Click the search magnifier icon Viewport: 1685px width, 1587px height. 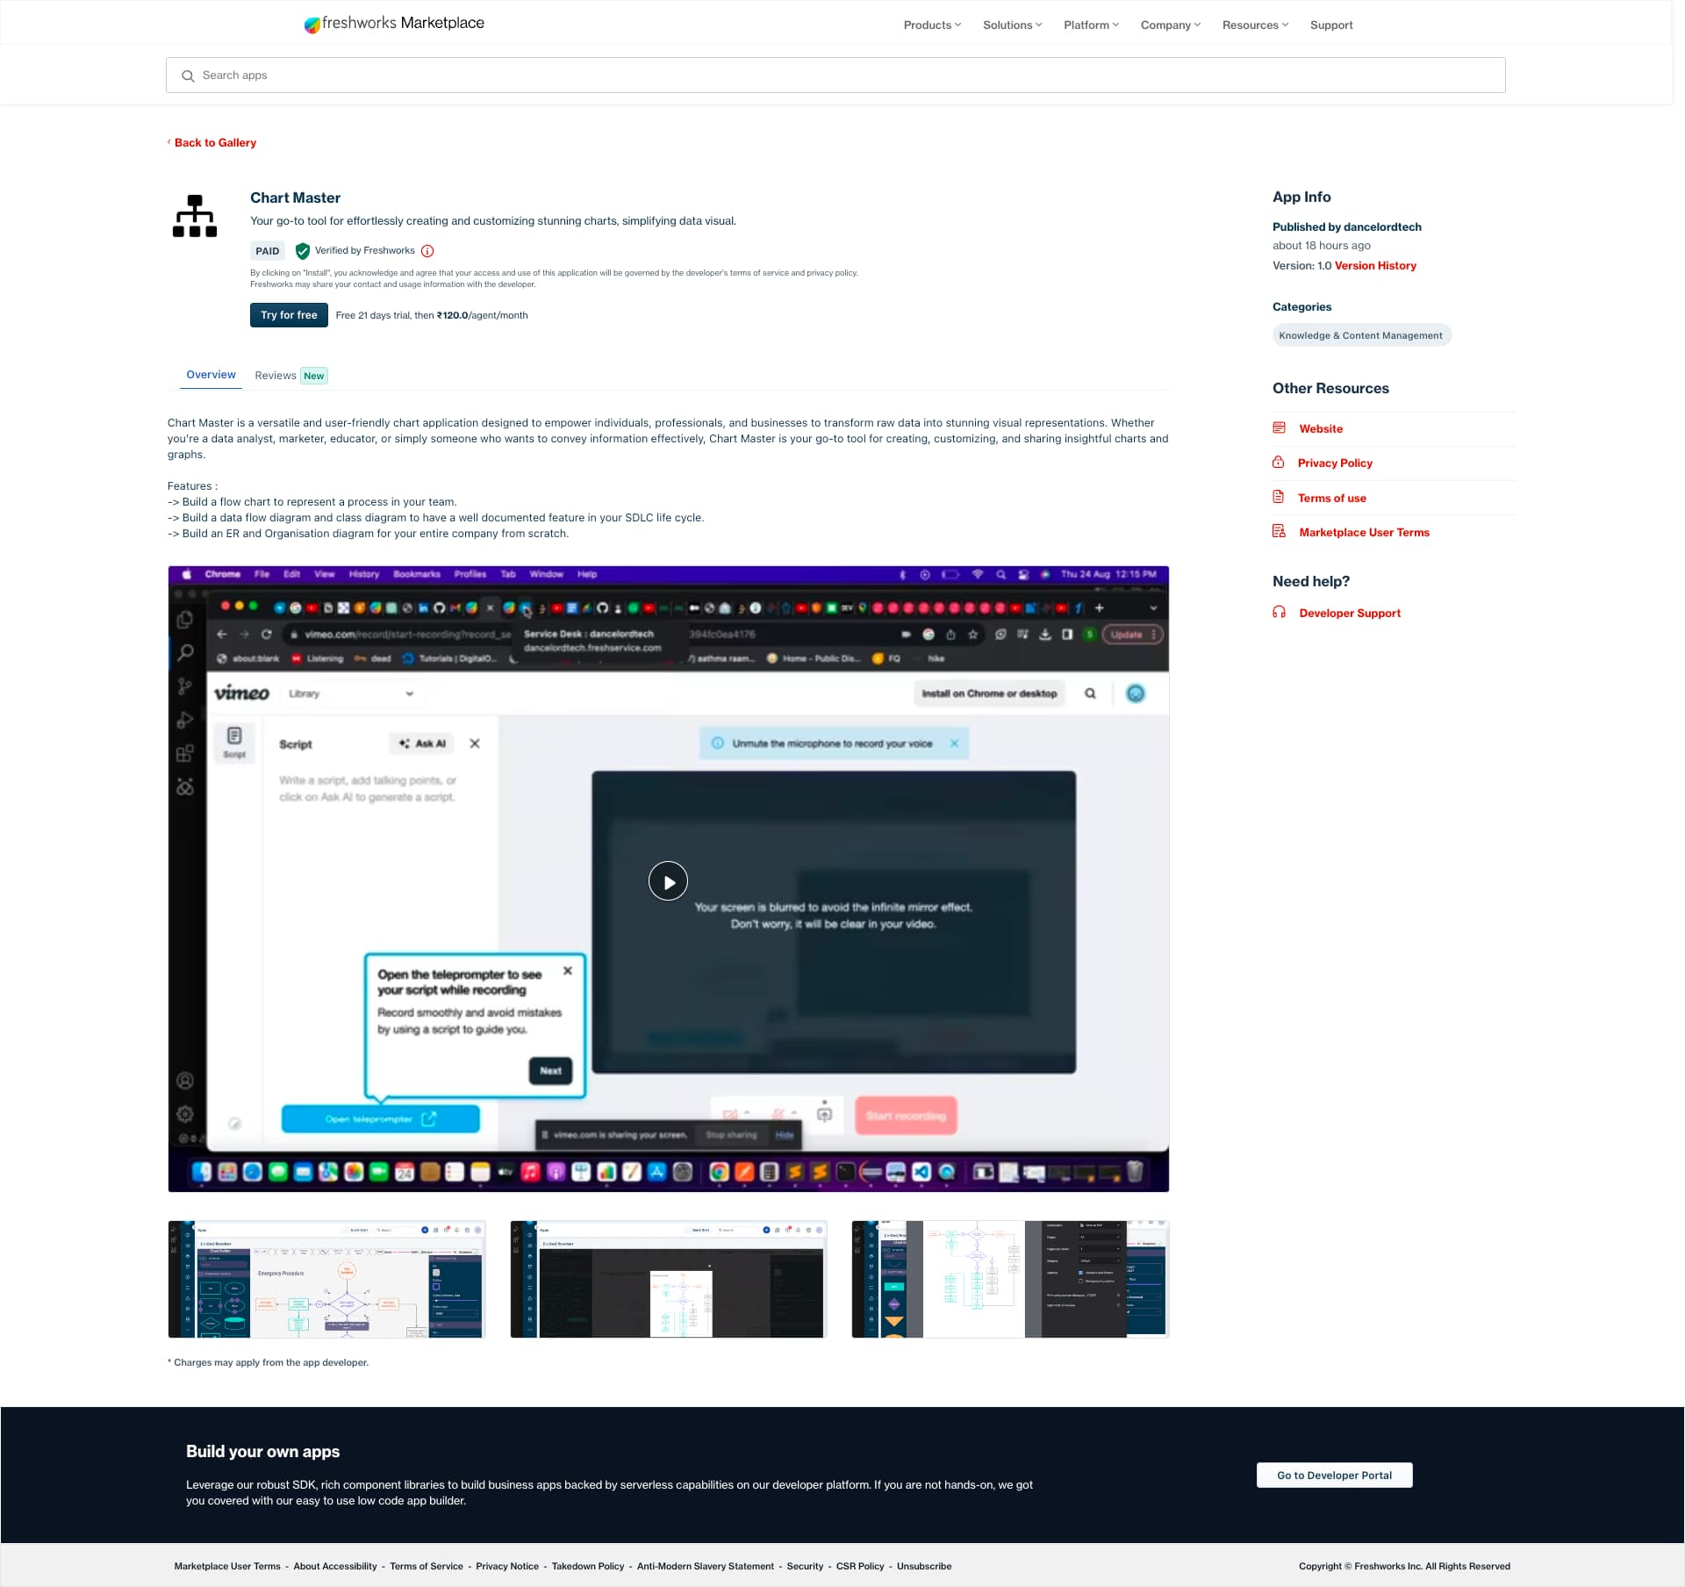click(x=188, y=76)
